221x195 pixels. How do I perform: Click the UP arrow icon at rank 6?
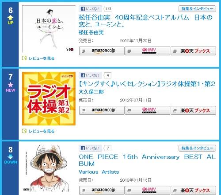coord(10,18)
